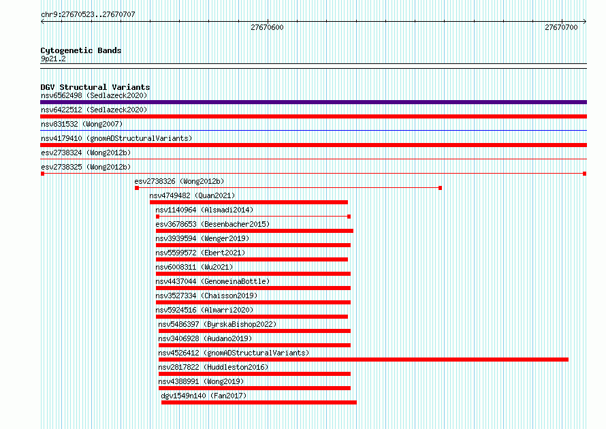Image resolution: width=606 pixels, height=429 pixels.
Task: Click the red nsv3406928 variant bar
Action: point(254,345)
